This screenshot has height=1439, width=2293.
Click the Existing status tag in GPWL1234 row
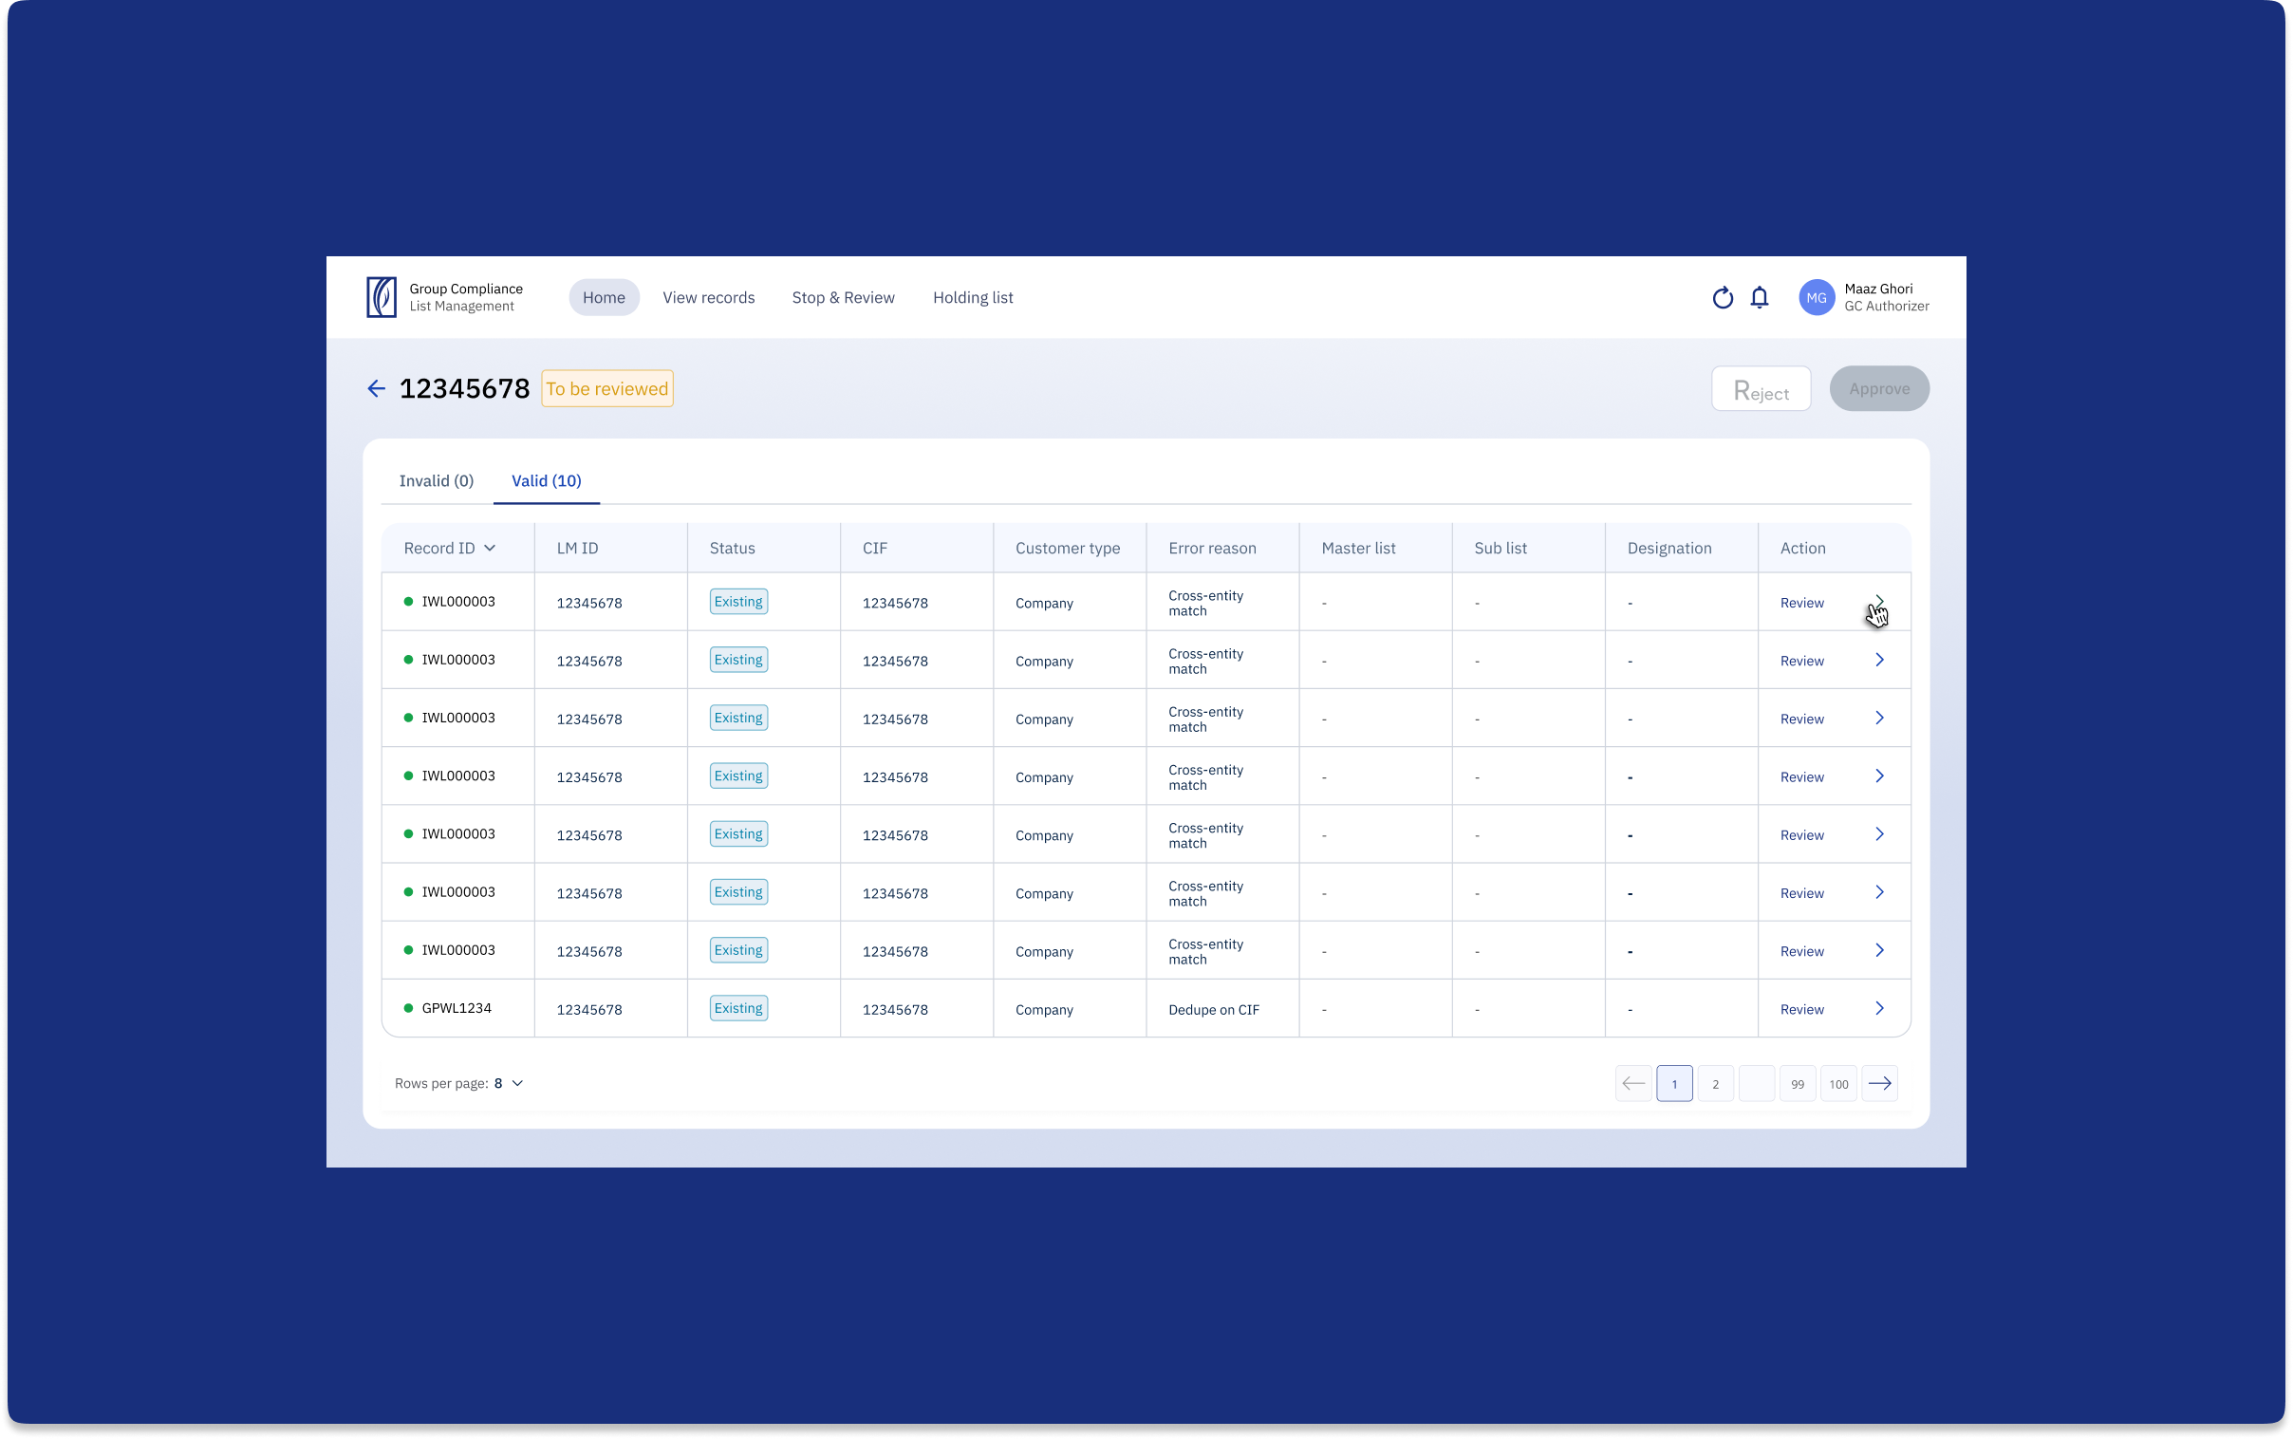(738, 1008)
